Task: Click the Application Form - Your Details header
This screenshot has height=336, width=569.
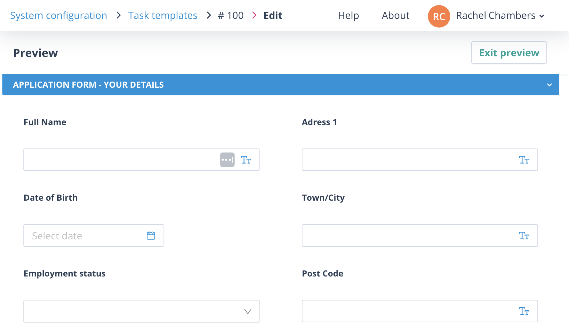Action: tap(281, 85)
